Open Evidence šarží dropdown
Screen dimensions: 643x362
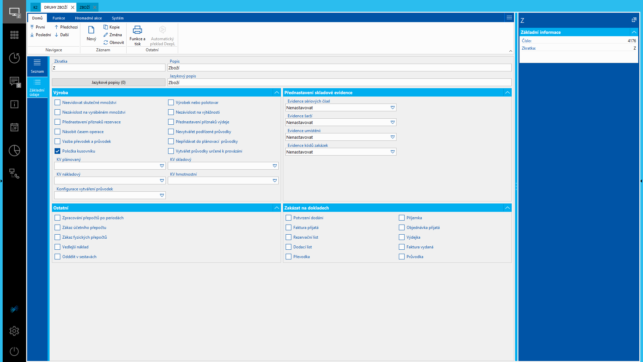[392, 122]
